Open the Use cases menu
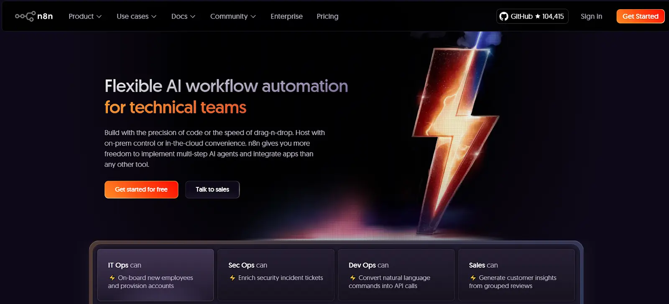 click(137, 16)
